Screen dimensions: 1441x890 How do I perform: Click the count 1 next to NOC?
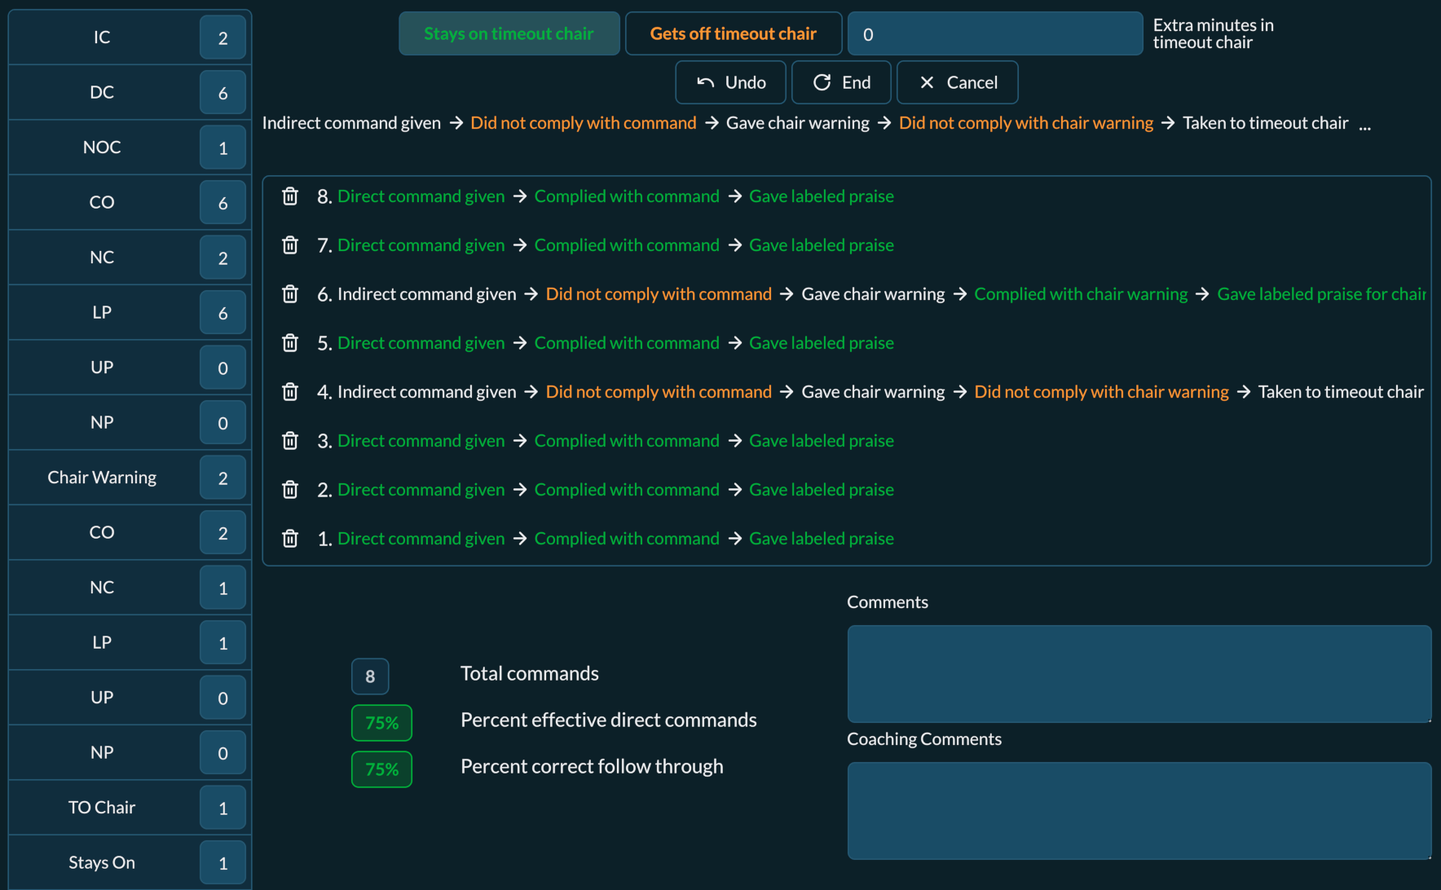[223, 148]
